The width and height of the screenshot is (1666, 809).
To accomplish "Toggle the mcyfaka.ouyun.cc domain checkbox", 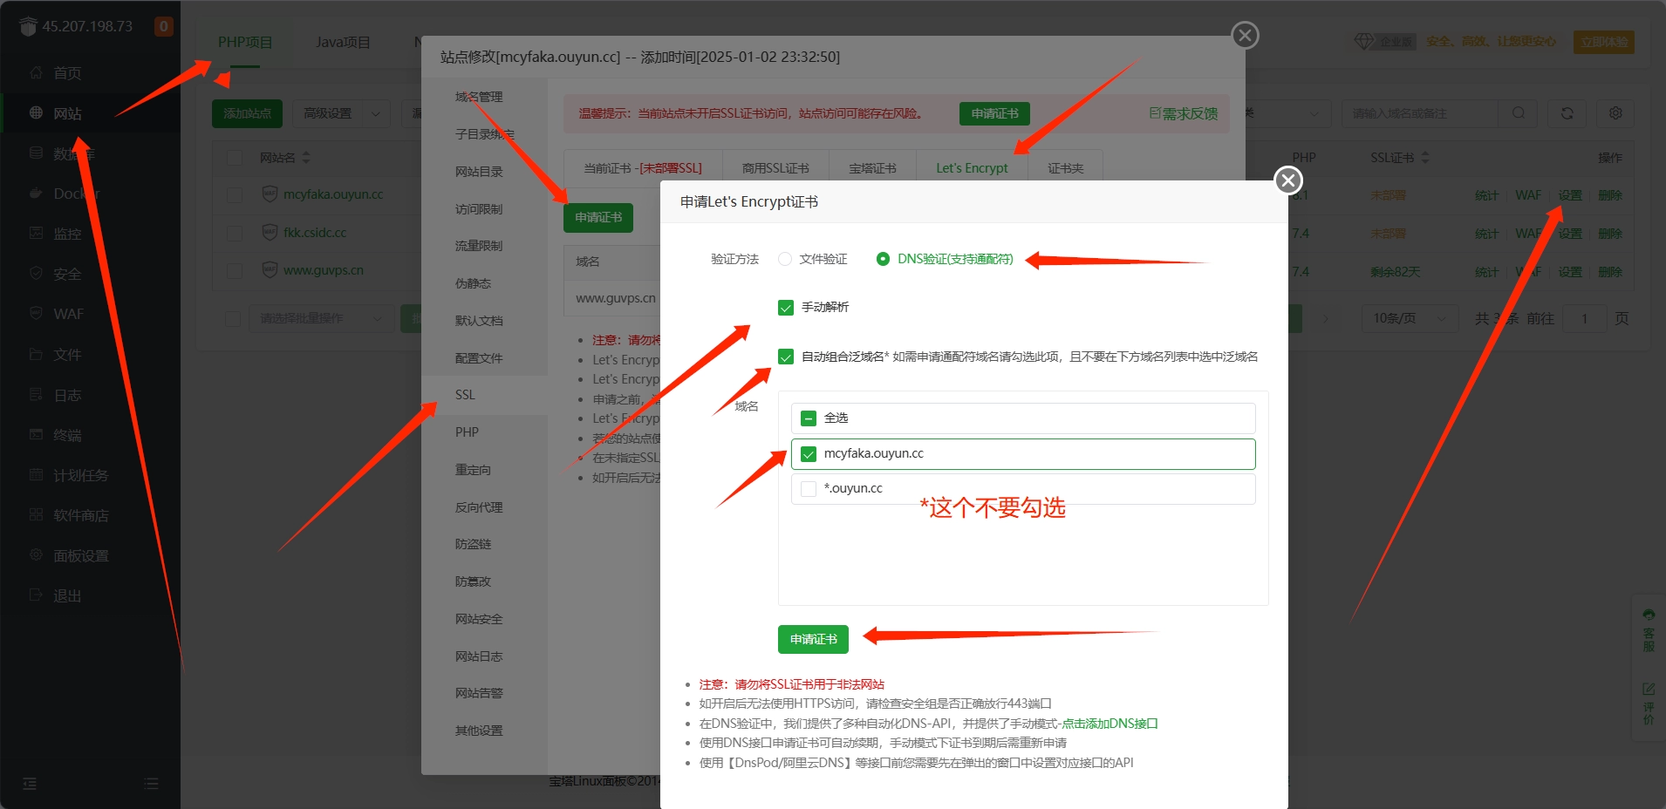I will tap(809, 454).
